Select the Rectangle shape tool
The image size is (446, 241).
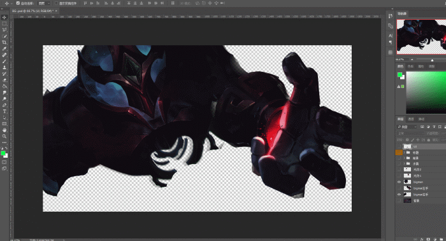click(x=4, y=124)
